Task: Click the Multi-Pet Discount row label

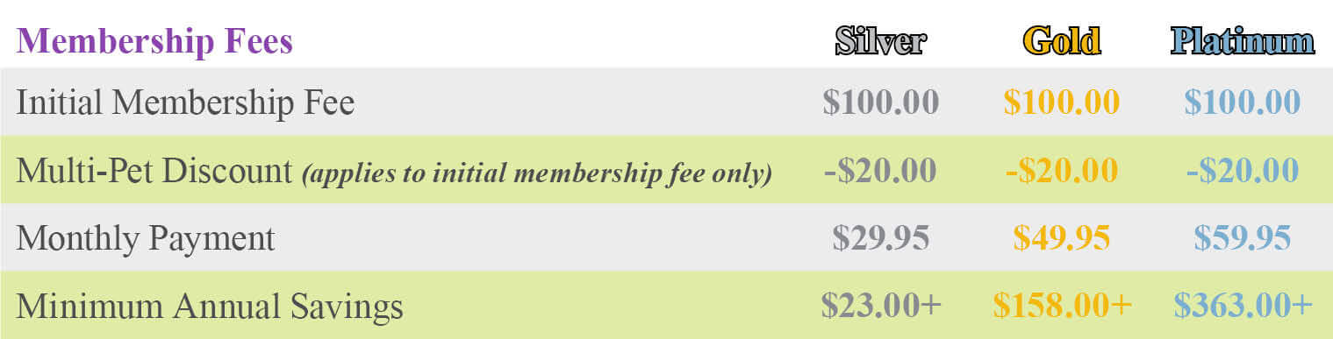Action: click(154, 170)
